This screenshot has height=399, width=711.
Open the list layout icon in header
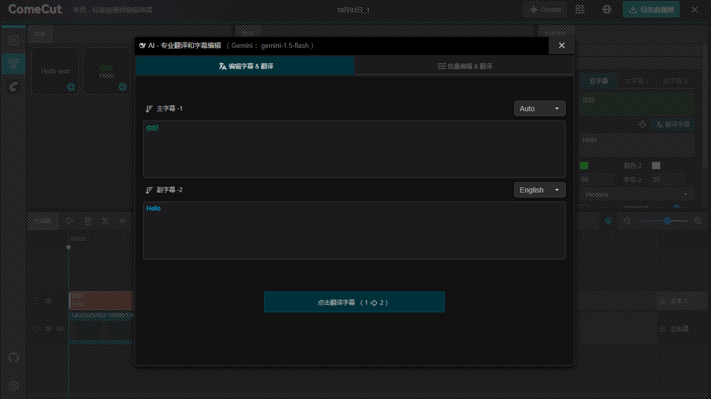pos(580,9)
